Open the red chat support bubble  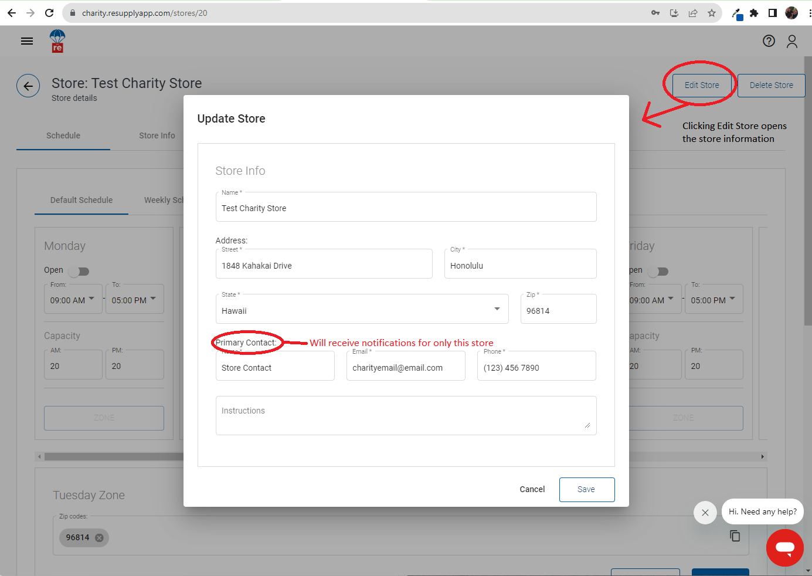click(x=785, y=548)
